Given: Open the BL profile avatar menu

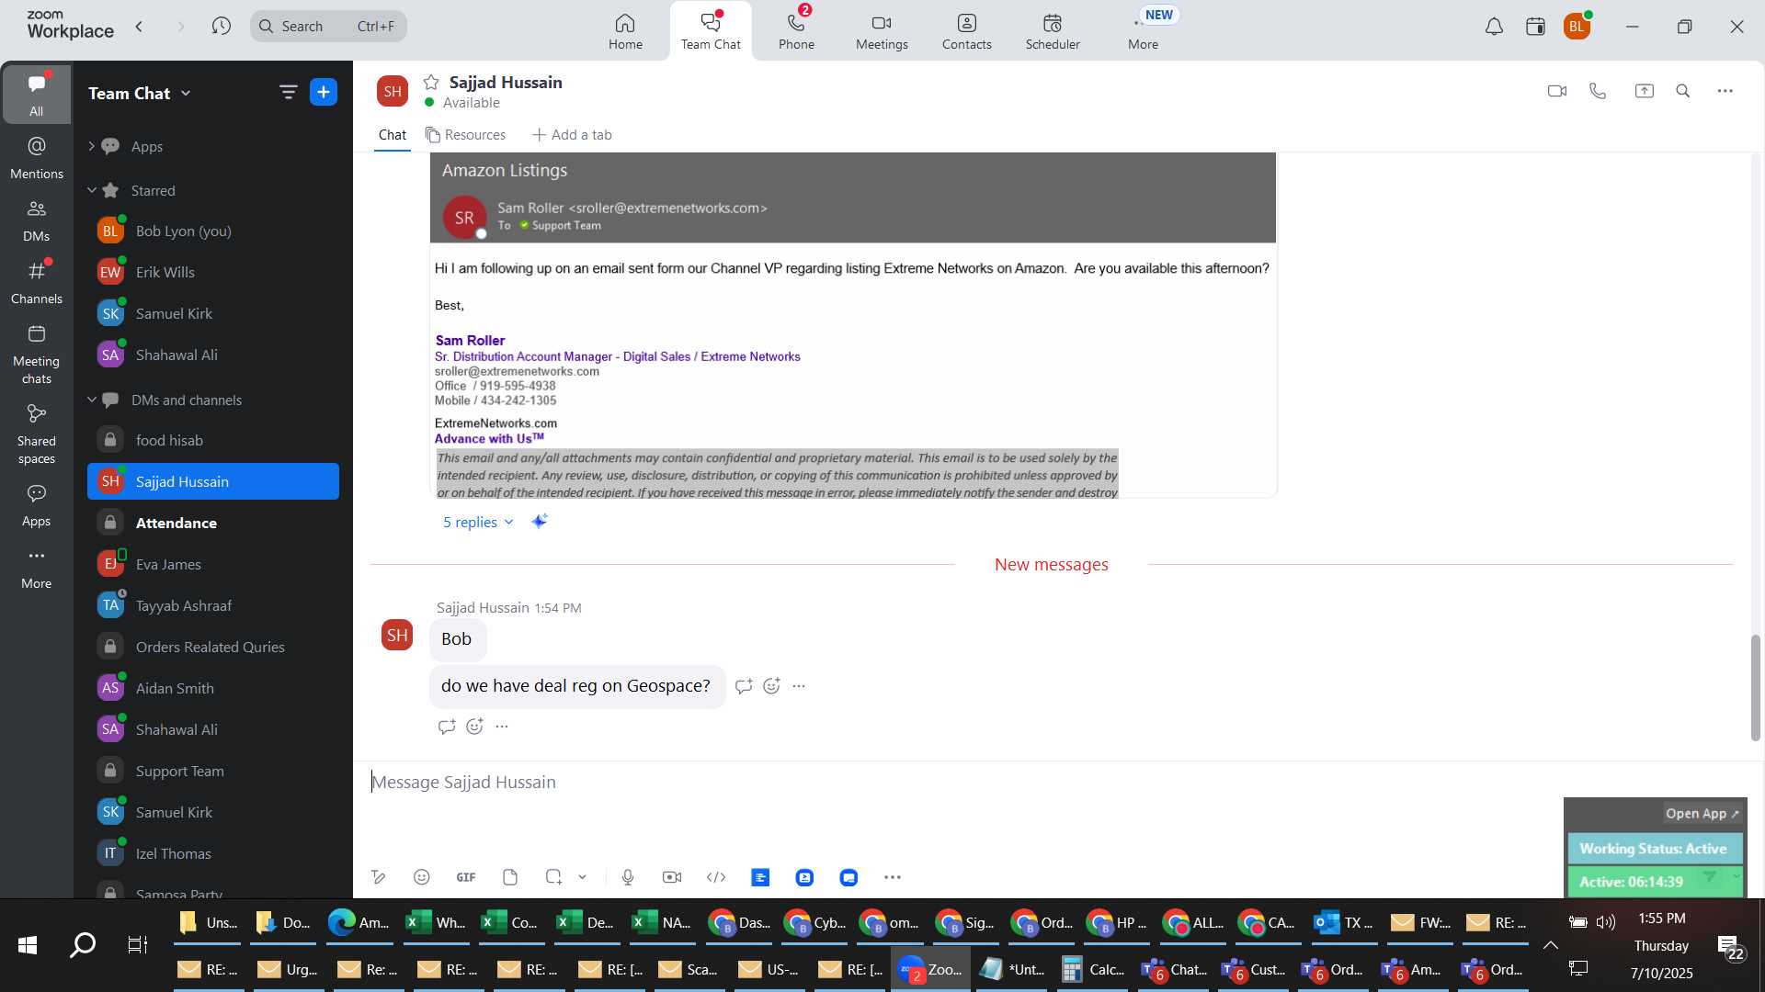Looking at the screenshot, I should pos(1577,27).
